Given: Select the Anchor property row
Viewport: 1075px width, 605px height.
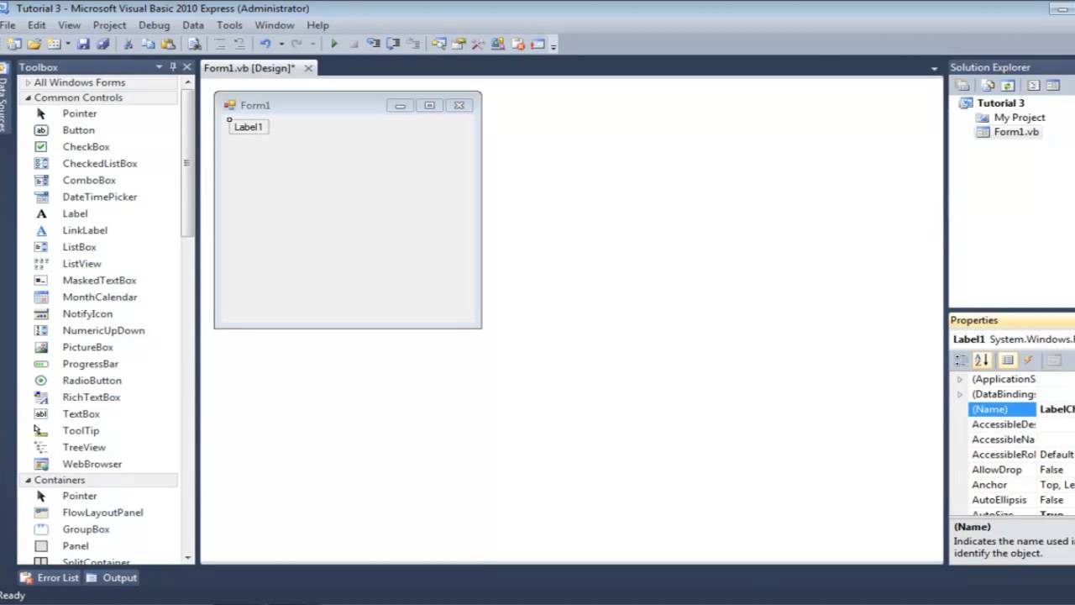Looking at the screenshot, I should 1022,485.
